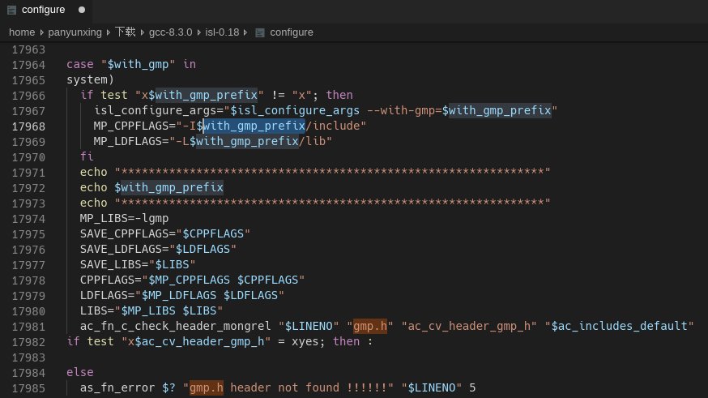
Task: Open the home breadcrumb segment
Action: tap(22, 32)
